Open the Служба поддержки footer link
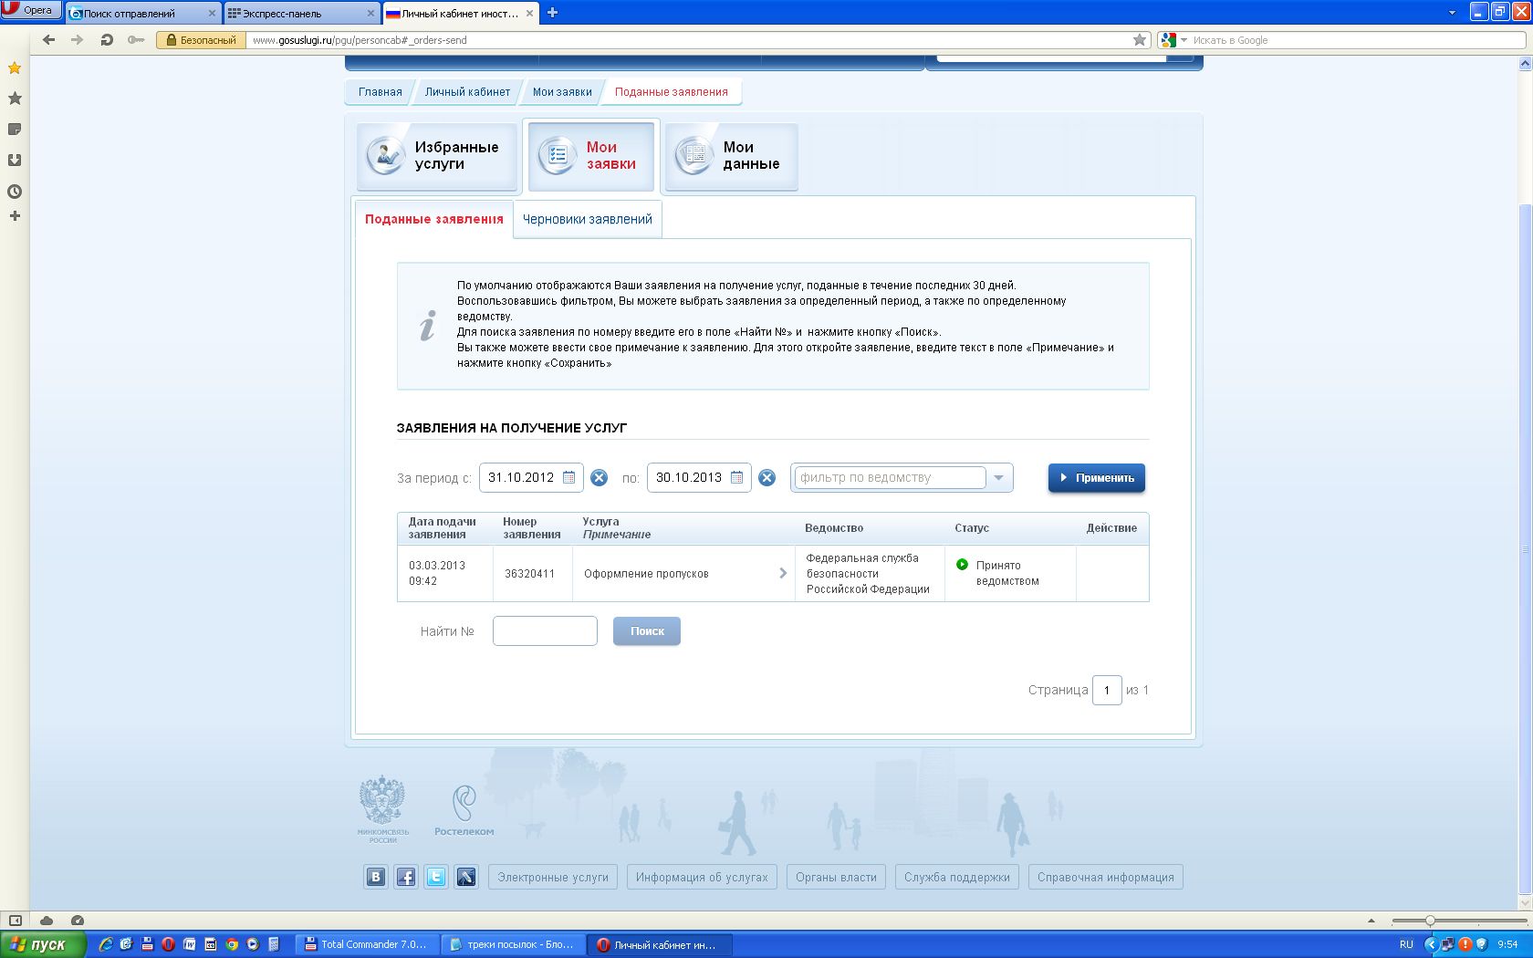Image resolution: width=1533 pixels, height=958 pixels. point(956,877)
